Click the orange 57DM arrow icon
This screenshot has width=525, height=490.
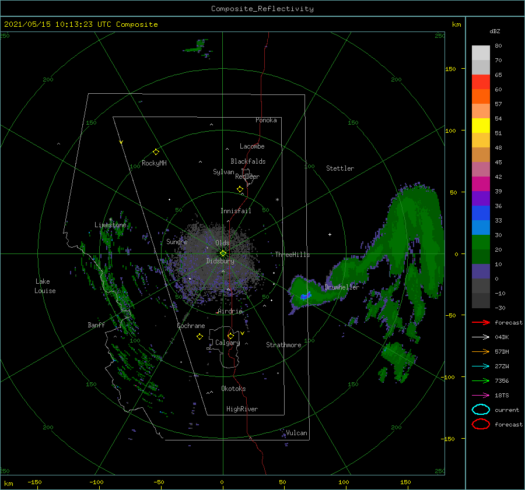tap(481, 351)
